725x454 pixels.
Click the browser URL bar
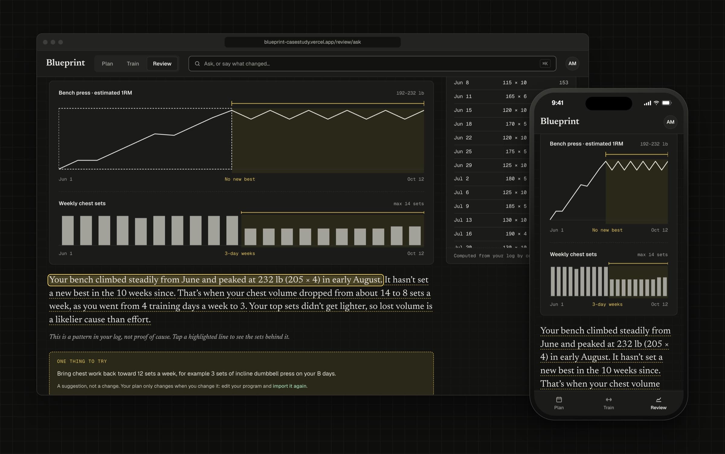(312, 42)
